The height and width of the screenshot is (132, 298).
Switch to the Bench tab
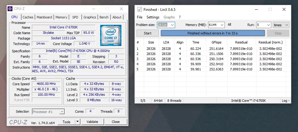pyautogui.click(x=104, y=17)
